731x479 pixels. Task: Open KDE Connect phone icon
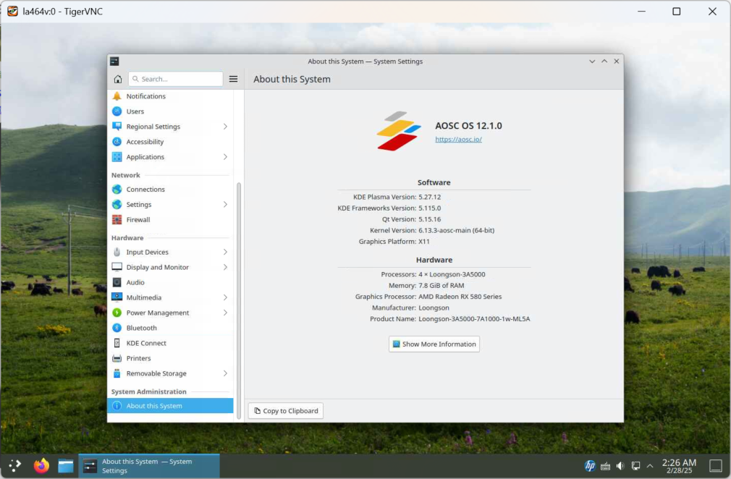(117, 343)
